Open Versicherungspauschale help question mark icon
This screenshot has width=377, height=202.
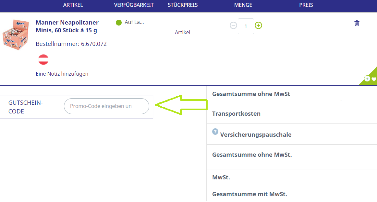215,132
